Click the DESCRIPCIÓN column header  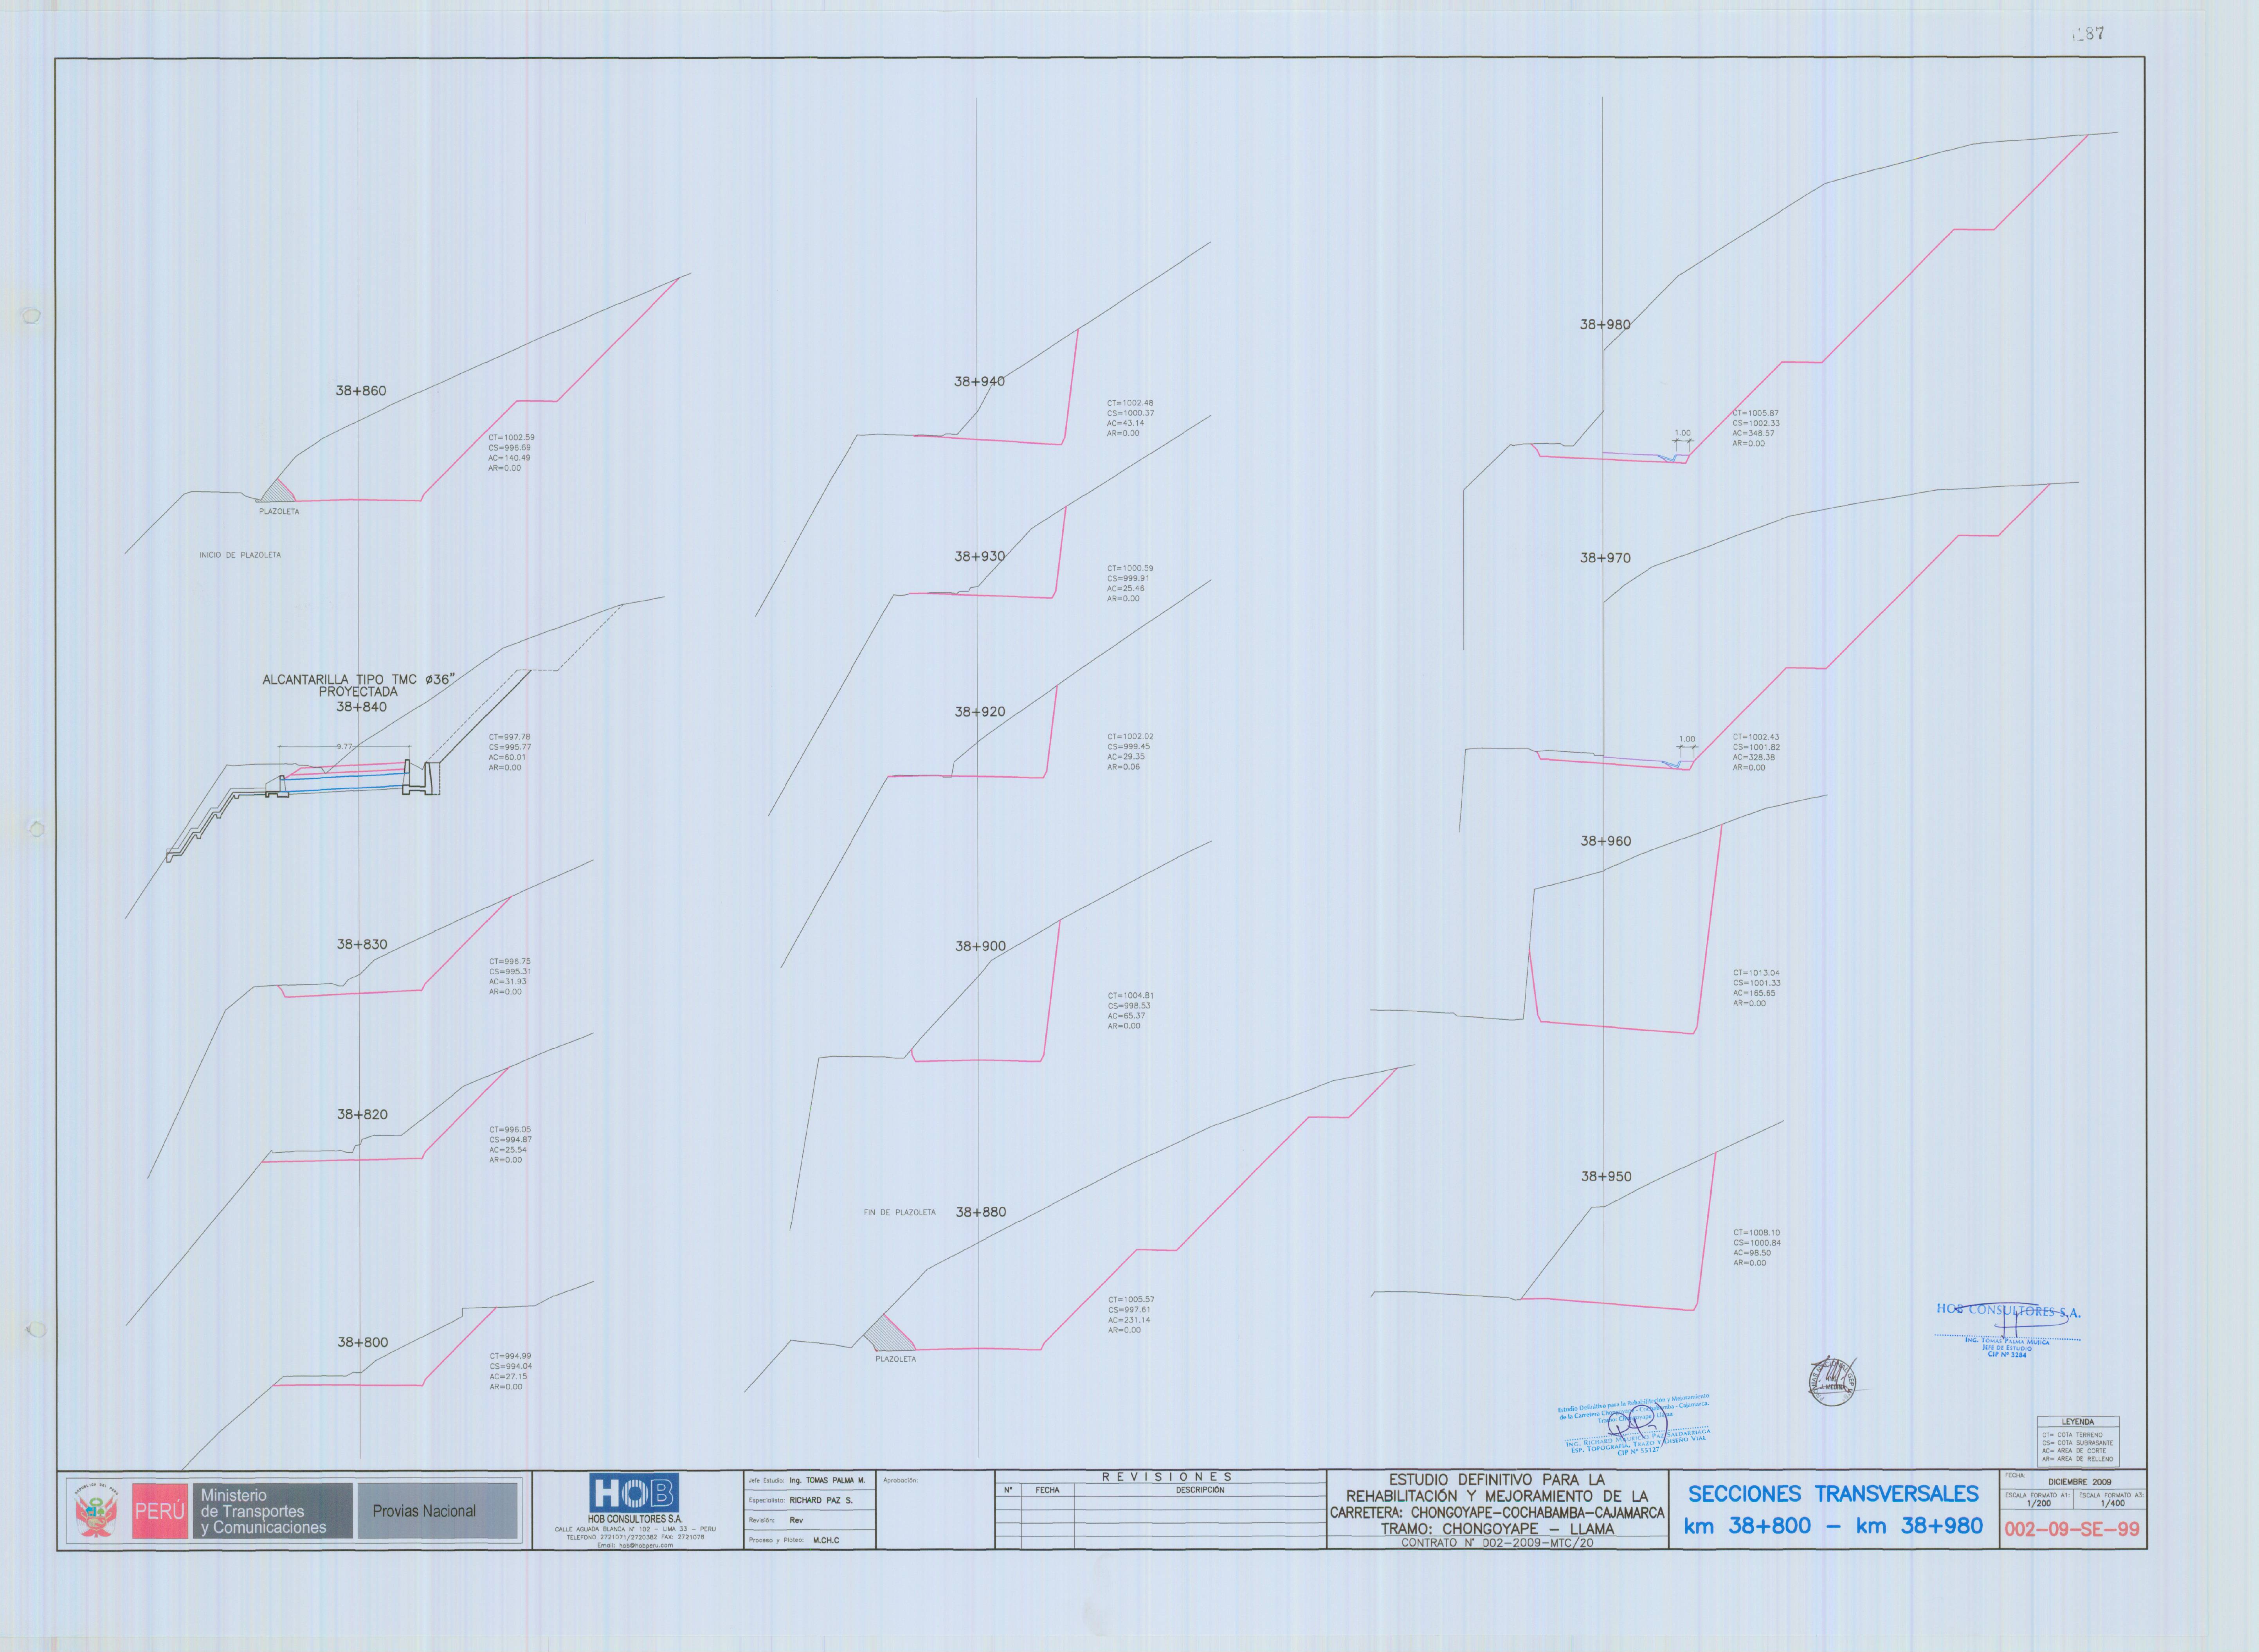1200,1490
